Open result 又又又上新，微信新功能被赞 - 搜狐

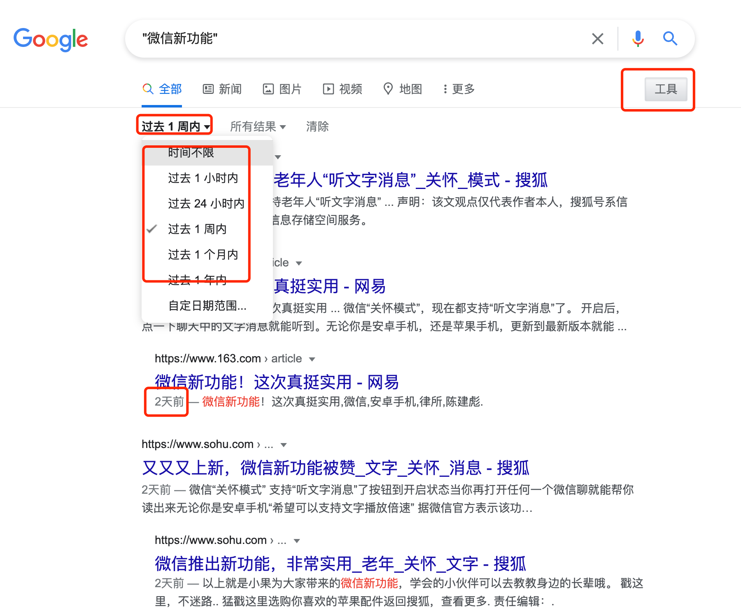336,468
